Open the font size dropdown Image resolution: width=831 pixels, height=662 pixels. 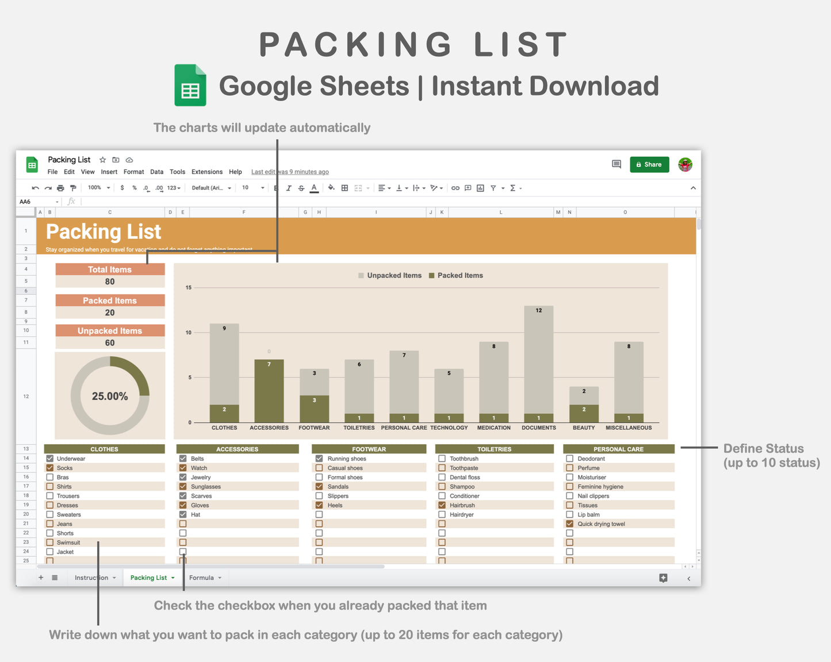252,188
